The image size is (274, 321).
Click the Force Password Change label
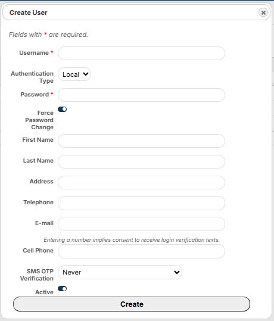(x=39, y=120)
